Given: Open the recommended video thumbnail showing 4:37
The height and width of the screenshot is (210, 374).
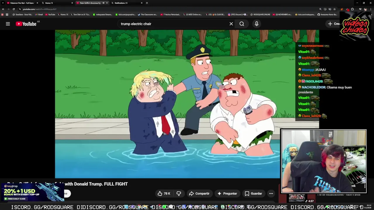Looking at the screenshot, I should coord(297,198).
